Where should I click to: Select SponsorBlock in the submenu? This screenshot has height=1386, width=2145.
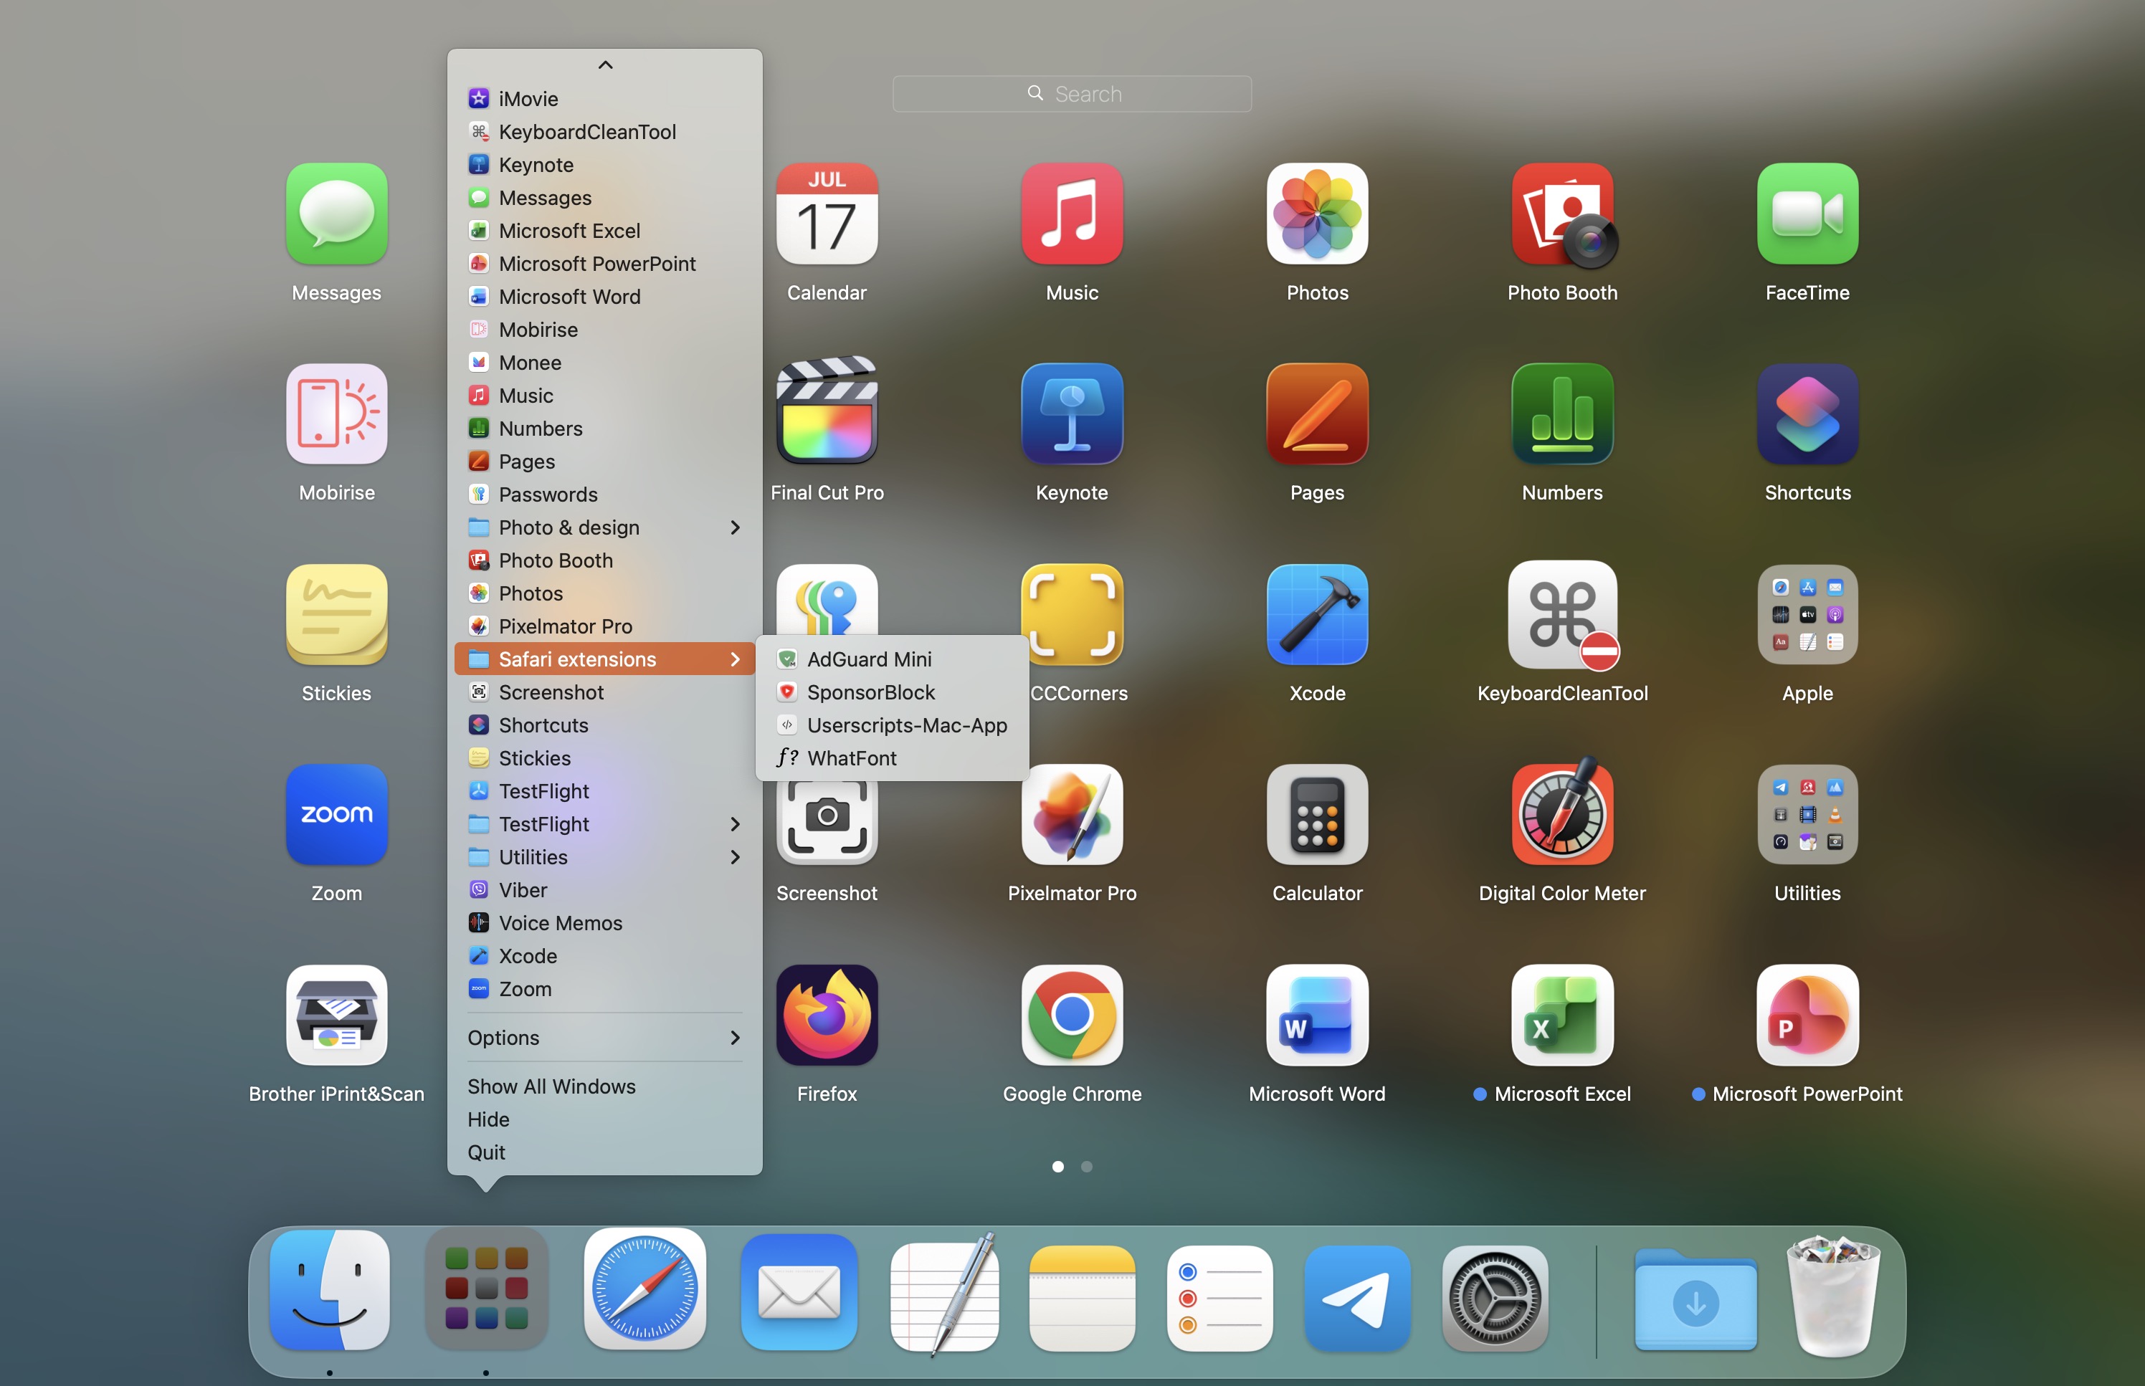tap(893, 692)
